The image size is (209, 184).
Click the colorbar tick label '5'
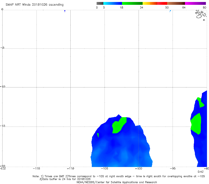click(x=104, y=8)
